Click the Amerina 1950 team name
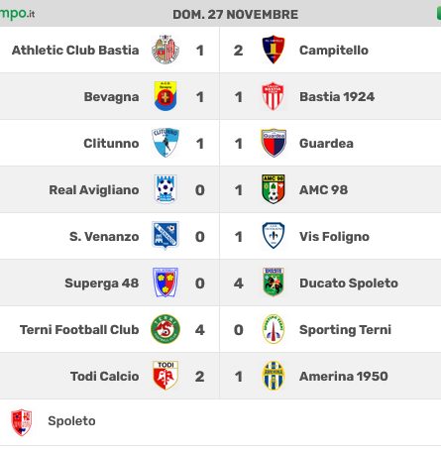 344,376
